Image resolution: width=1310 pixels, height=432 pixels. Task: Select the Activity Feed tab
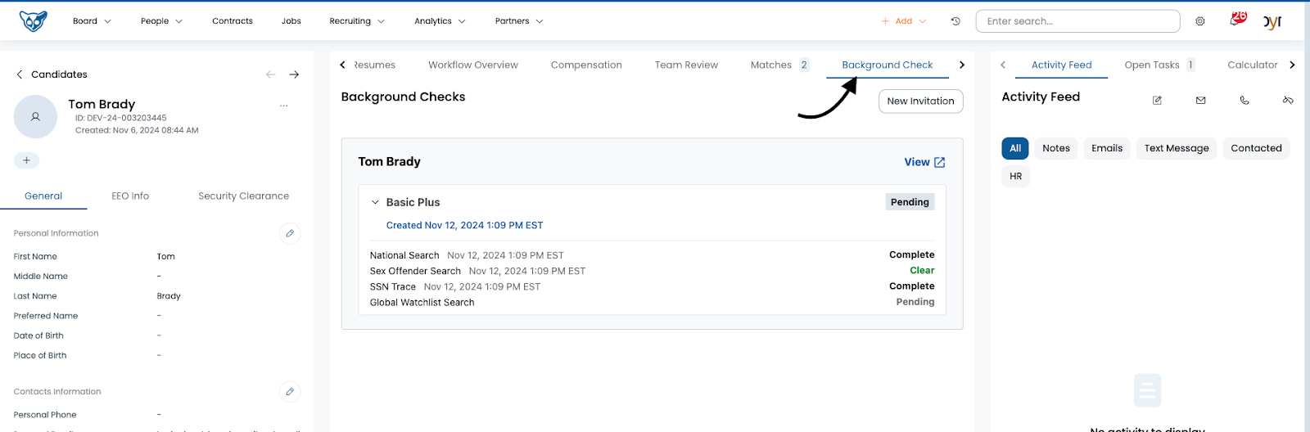(x=1061, y=65)
